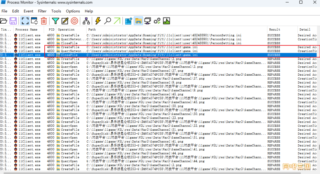Click the Include Process From Window target icon
The width and height of the screenshot is (320, 174).
pos(74,21)
